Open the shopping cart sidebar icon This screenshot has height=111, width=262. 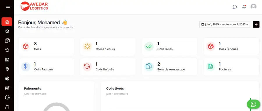pos(7,88)
